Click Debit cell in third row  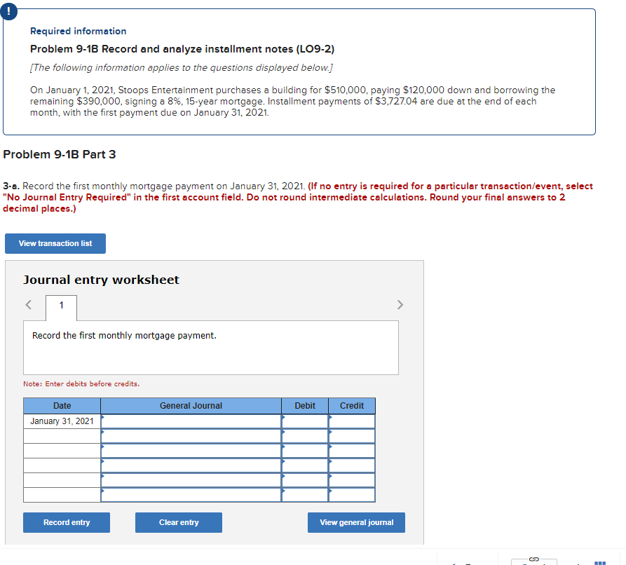[305, 451]
